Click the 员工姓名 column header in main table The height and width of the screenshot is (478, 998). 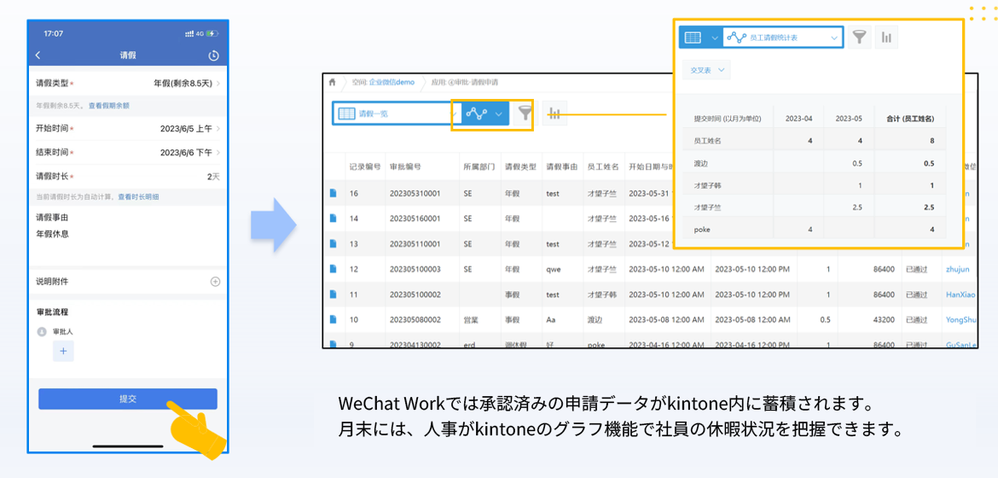point(603,167)
